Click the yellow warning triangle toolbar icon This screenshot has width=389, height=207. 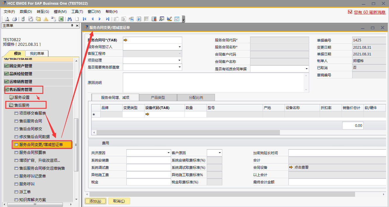point(46,19)
